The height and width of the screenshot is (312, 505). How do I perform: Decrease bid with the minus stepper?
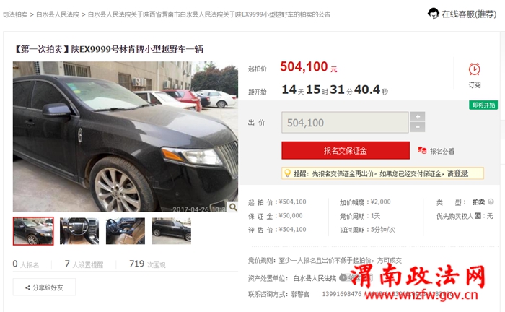point(418,127)
